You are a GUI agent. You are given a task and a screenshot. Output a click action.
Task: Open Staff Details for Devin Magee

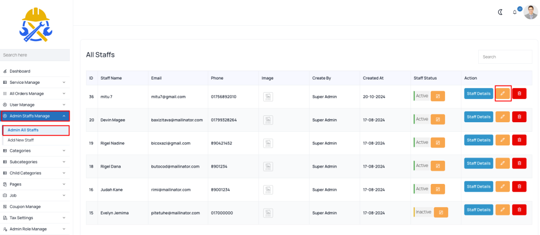[x=479, y=117]
